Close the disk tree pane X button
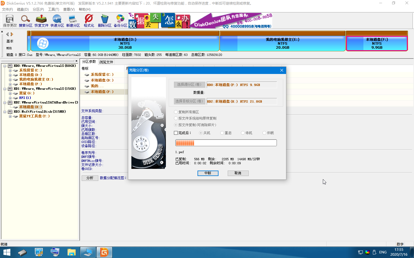Image resolution: width=414 pixels, height=258 pixels. (76, 61)
